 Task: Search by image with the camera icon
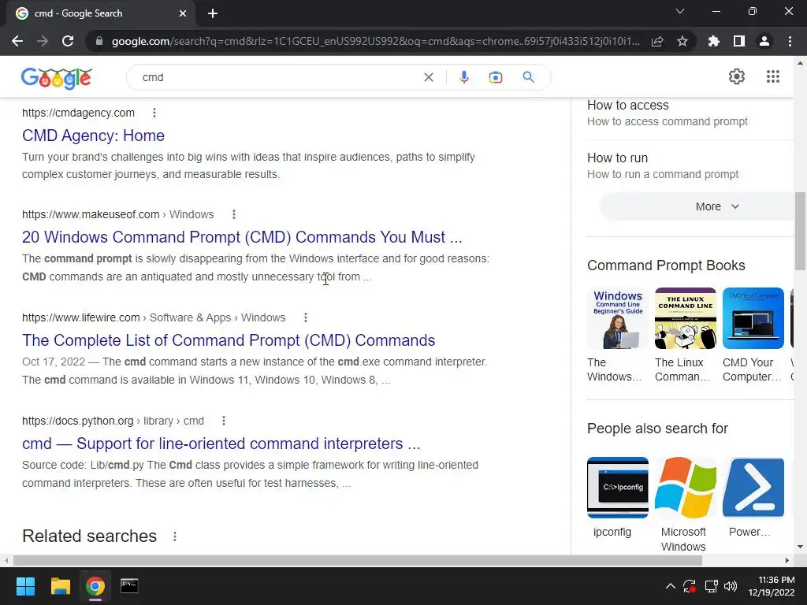(x=495, y=77)
